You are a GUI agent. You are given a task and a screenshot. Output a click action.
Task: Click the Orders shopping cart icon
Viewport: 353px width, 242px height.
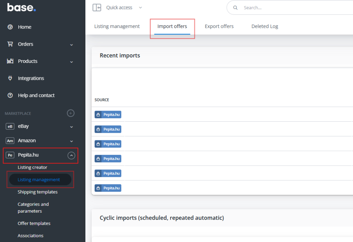10,44
